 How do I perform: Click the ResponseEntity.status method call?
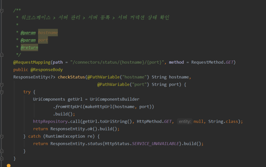point(76,143)
